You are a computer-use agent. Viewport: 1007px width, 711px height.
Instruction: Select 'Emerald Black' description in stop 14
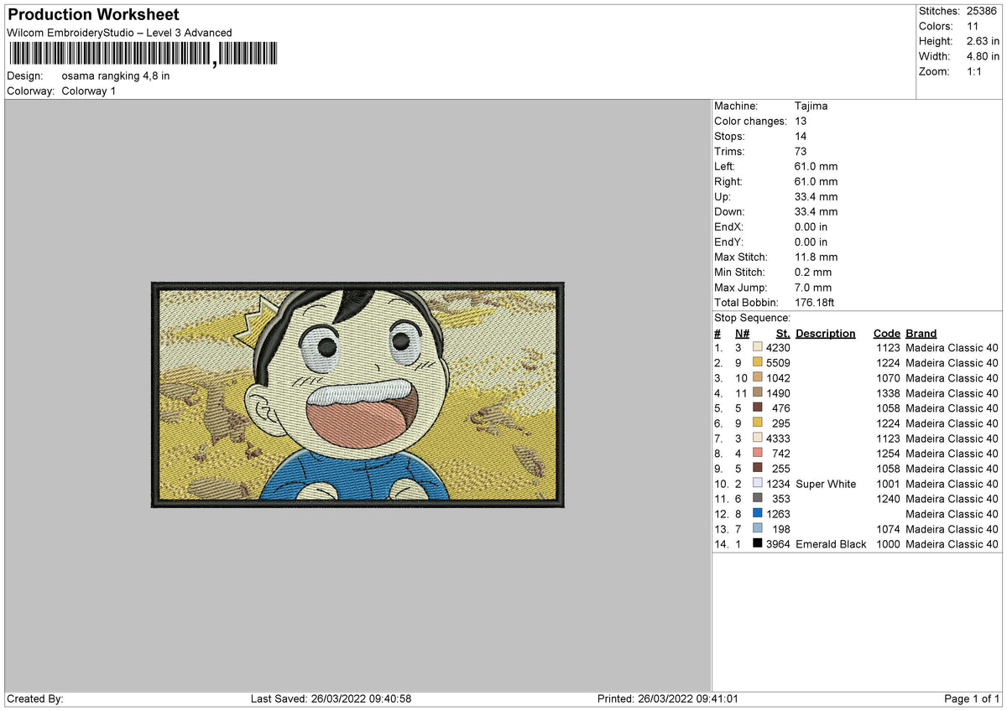pos(831,544)
